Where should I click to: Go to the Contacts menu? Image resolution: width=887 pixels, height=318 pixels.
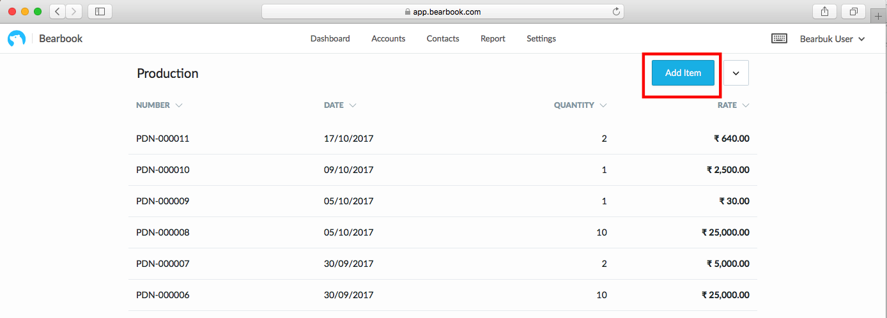click(443, 38)
